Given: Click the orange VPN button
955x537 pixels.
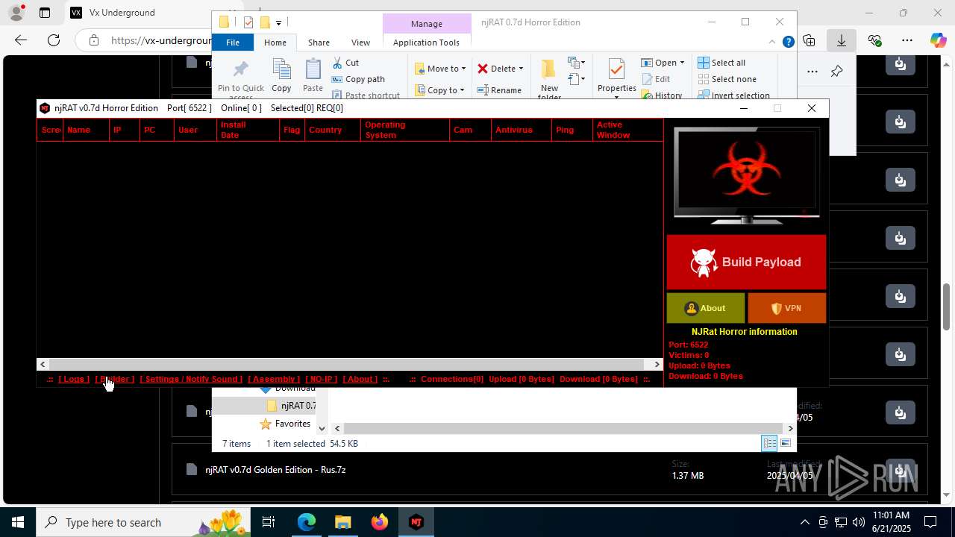Looking at the screenshot, I should [x=786, y=308].
